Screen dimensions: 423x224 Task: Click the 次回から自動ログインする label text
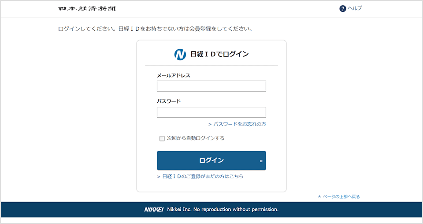point(195,138)
